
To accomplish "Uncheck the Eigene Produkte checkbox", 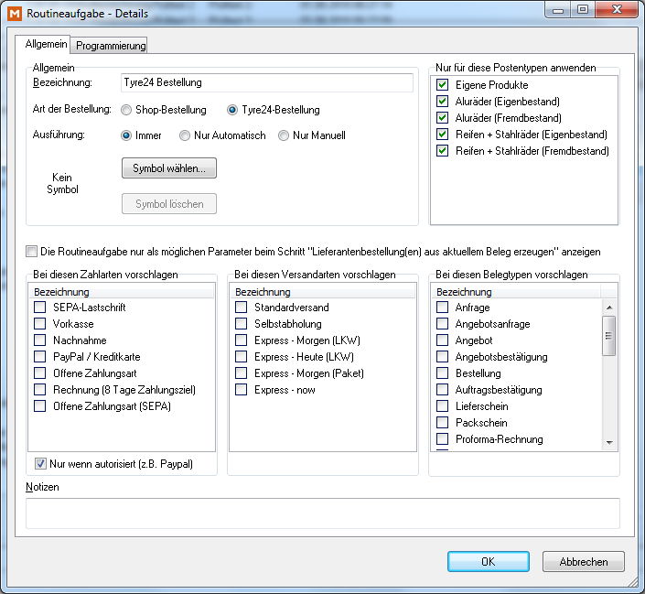I will pyautogui.click(x=443, y=85).
